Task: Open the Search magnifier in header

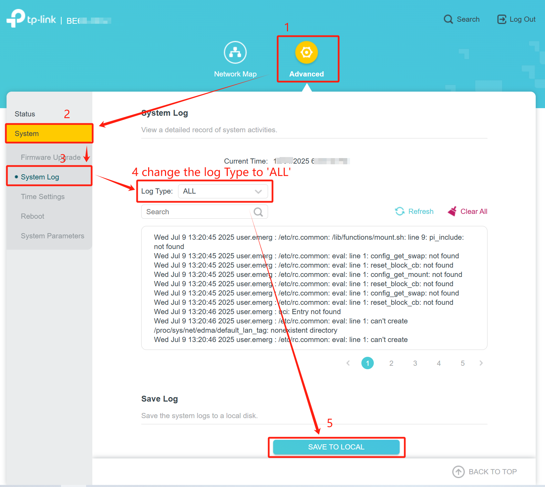Action: tap(448, 19)
